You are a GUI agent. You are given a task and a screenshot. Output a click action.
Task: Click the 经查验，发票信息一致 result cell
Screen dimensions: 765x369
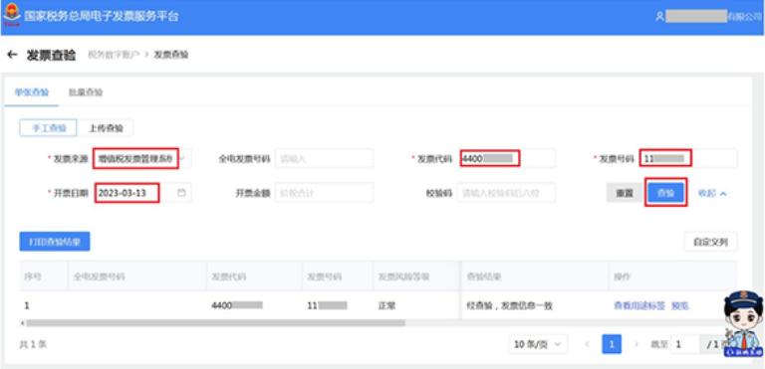509,305
